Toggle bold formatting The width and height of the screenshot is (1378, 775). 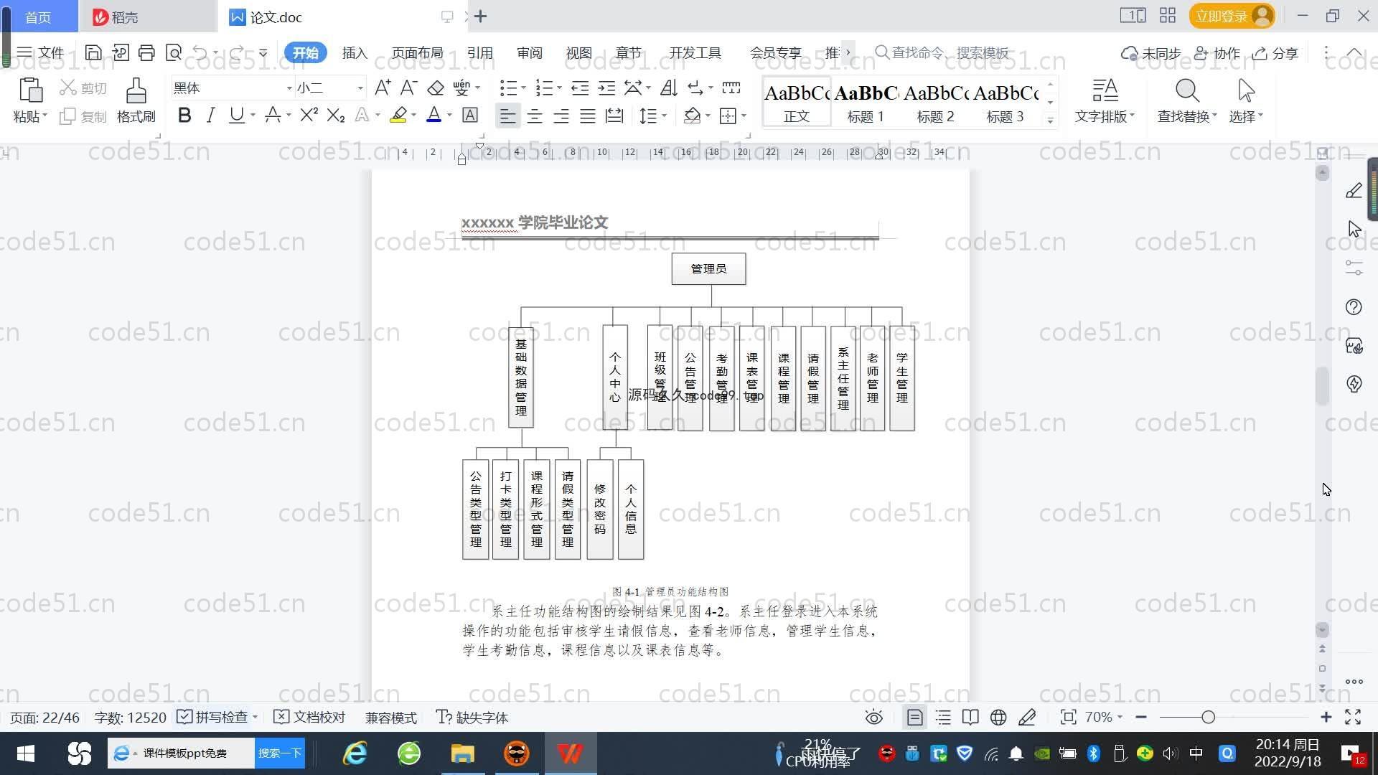(184, 116)
